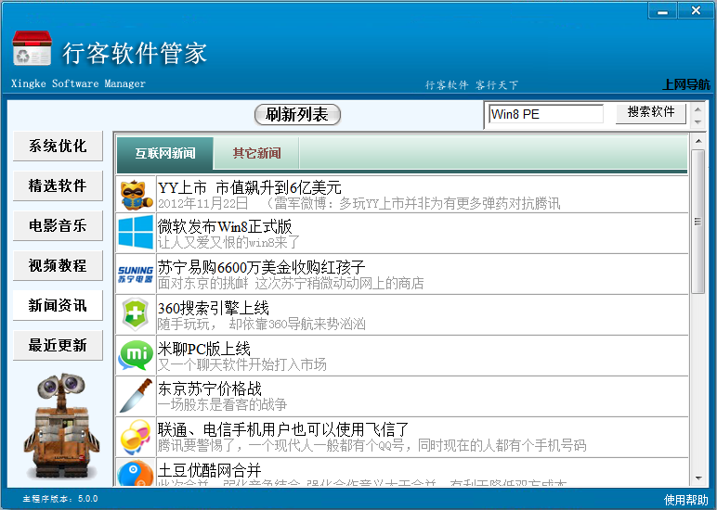
Task: Open headline 土豆优酷网合并
Action: 209,470
